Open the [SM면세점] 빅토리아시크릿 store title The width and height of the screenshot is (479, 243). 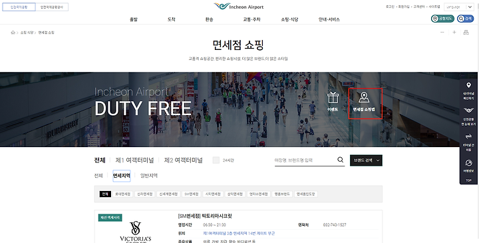click(205, 216)
